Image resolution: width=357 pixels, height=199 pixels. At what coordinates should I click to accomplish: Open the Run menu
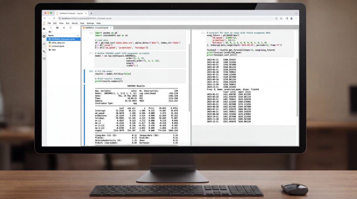point(68,23)
